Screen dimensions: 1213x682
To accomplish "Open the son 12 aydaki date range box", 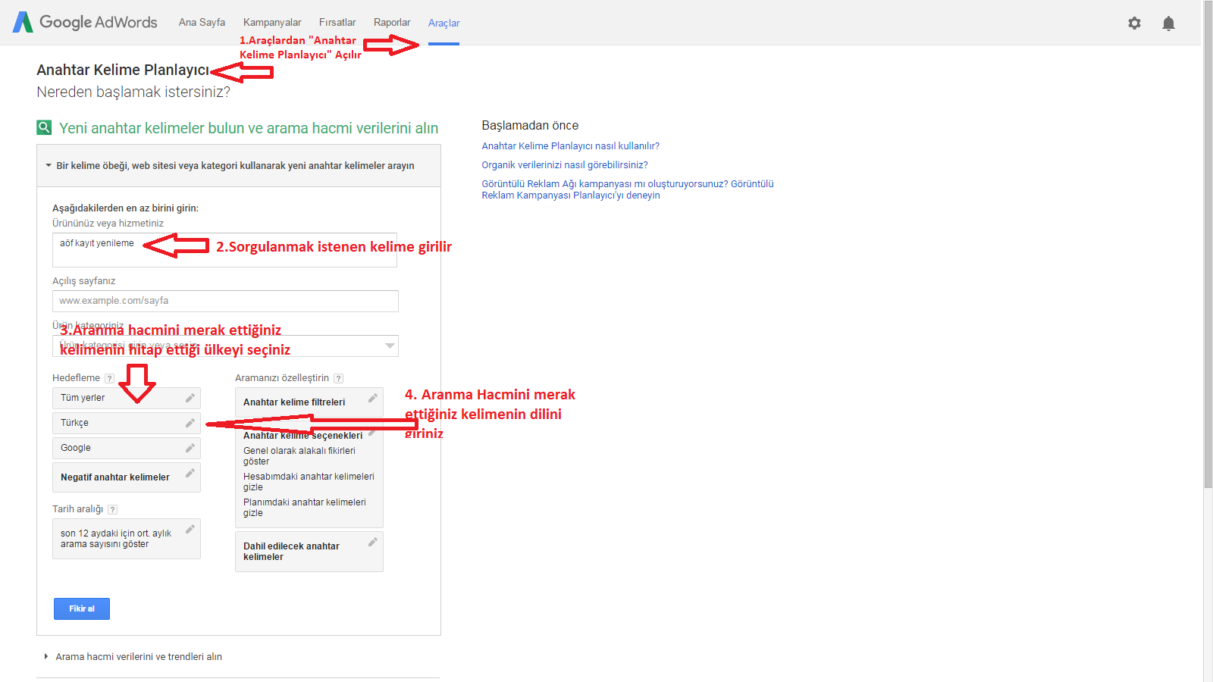I will coord(127,539).
